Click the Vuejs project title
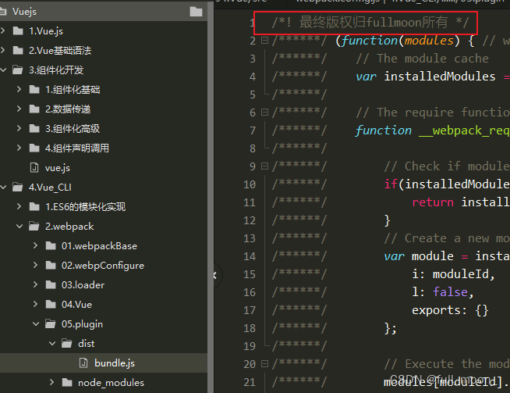The width and height of the screenshot is (510, 393). (x=24, y=12)
